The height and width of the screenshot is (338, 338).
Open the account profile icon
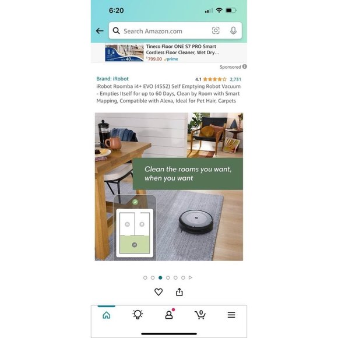169,314
